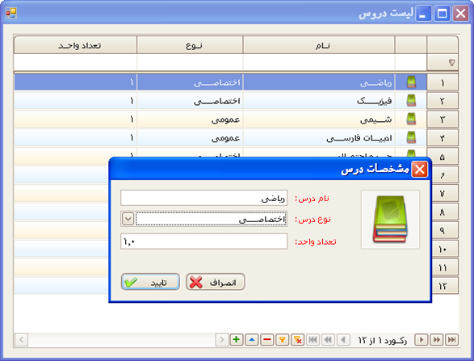Click the blue up-arrow edit icon
The height and width of the screenshot is (361, 474).
coord(252,339)
